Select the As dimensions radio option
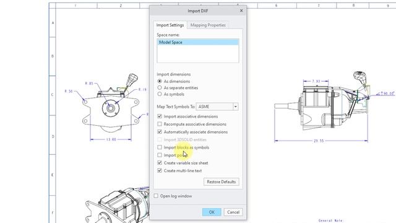This screenshot has height=223, width=396. tap(160, 81)
